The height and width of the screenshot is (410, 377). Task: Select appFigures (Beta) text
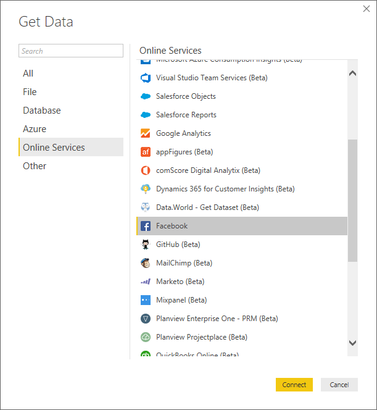point(184,152)
